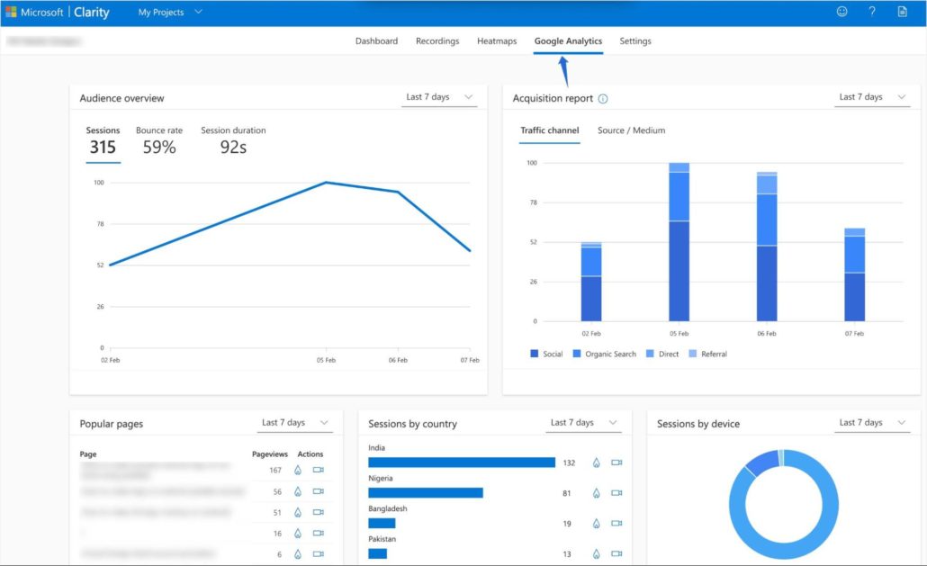The image size is (927, 566).
Task: Toggle Organic Search legend item
Action: coord(605,354)
